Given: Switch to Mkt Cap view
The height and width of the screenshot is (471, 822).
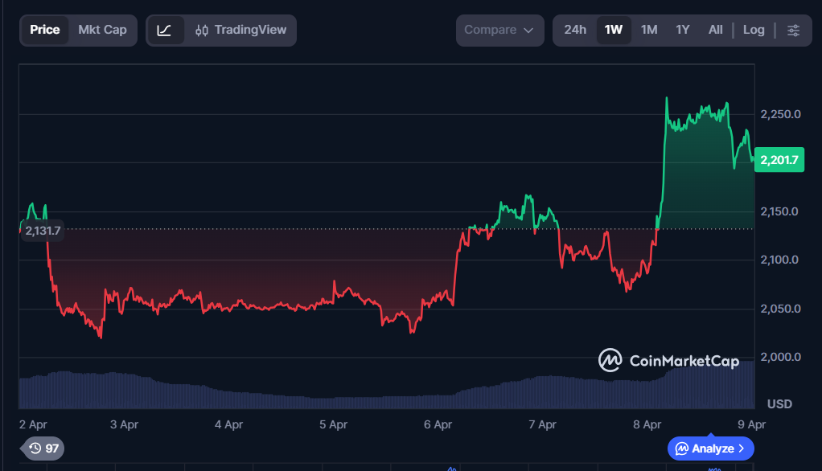Looking at the screenshot, I should pyautogui.click(x=102, y=31).
